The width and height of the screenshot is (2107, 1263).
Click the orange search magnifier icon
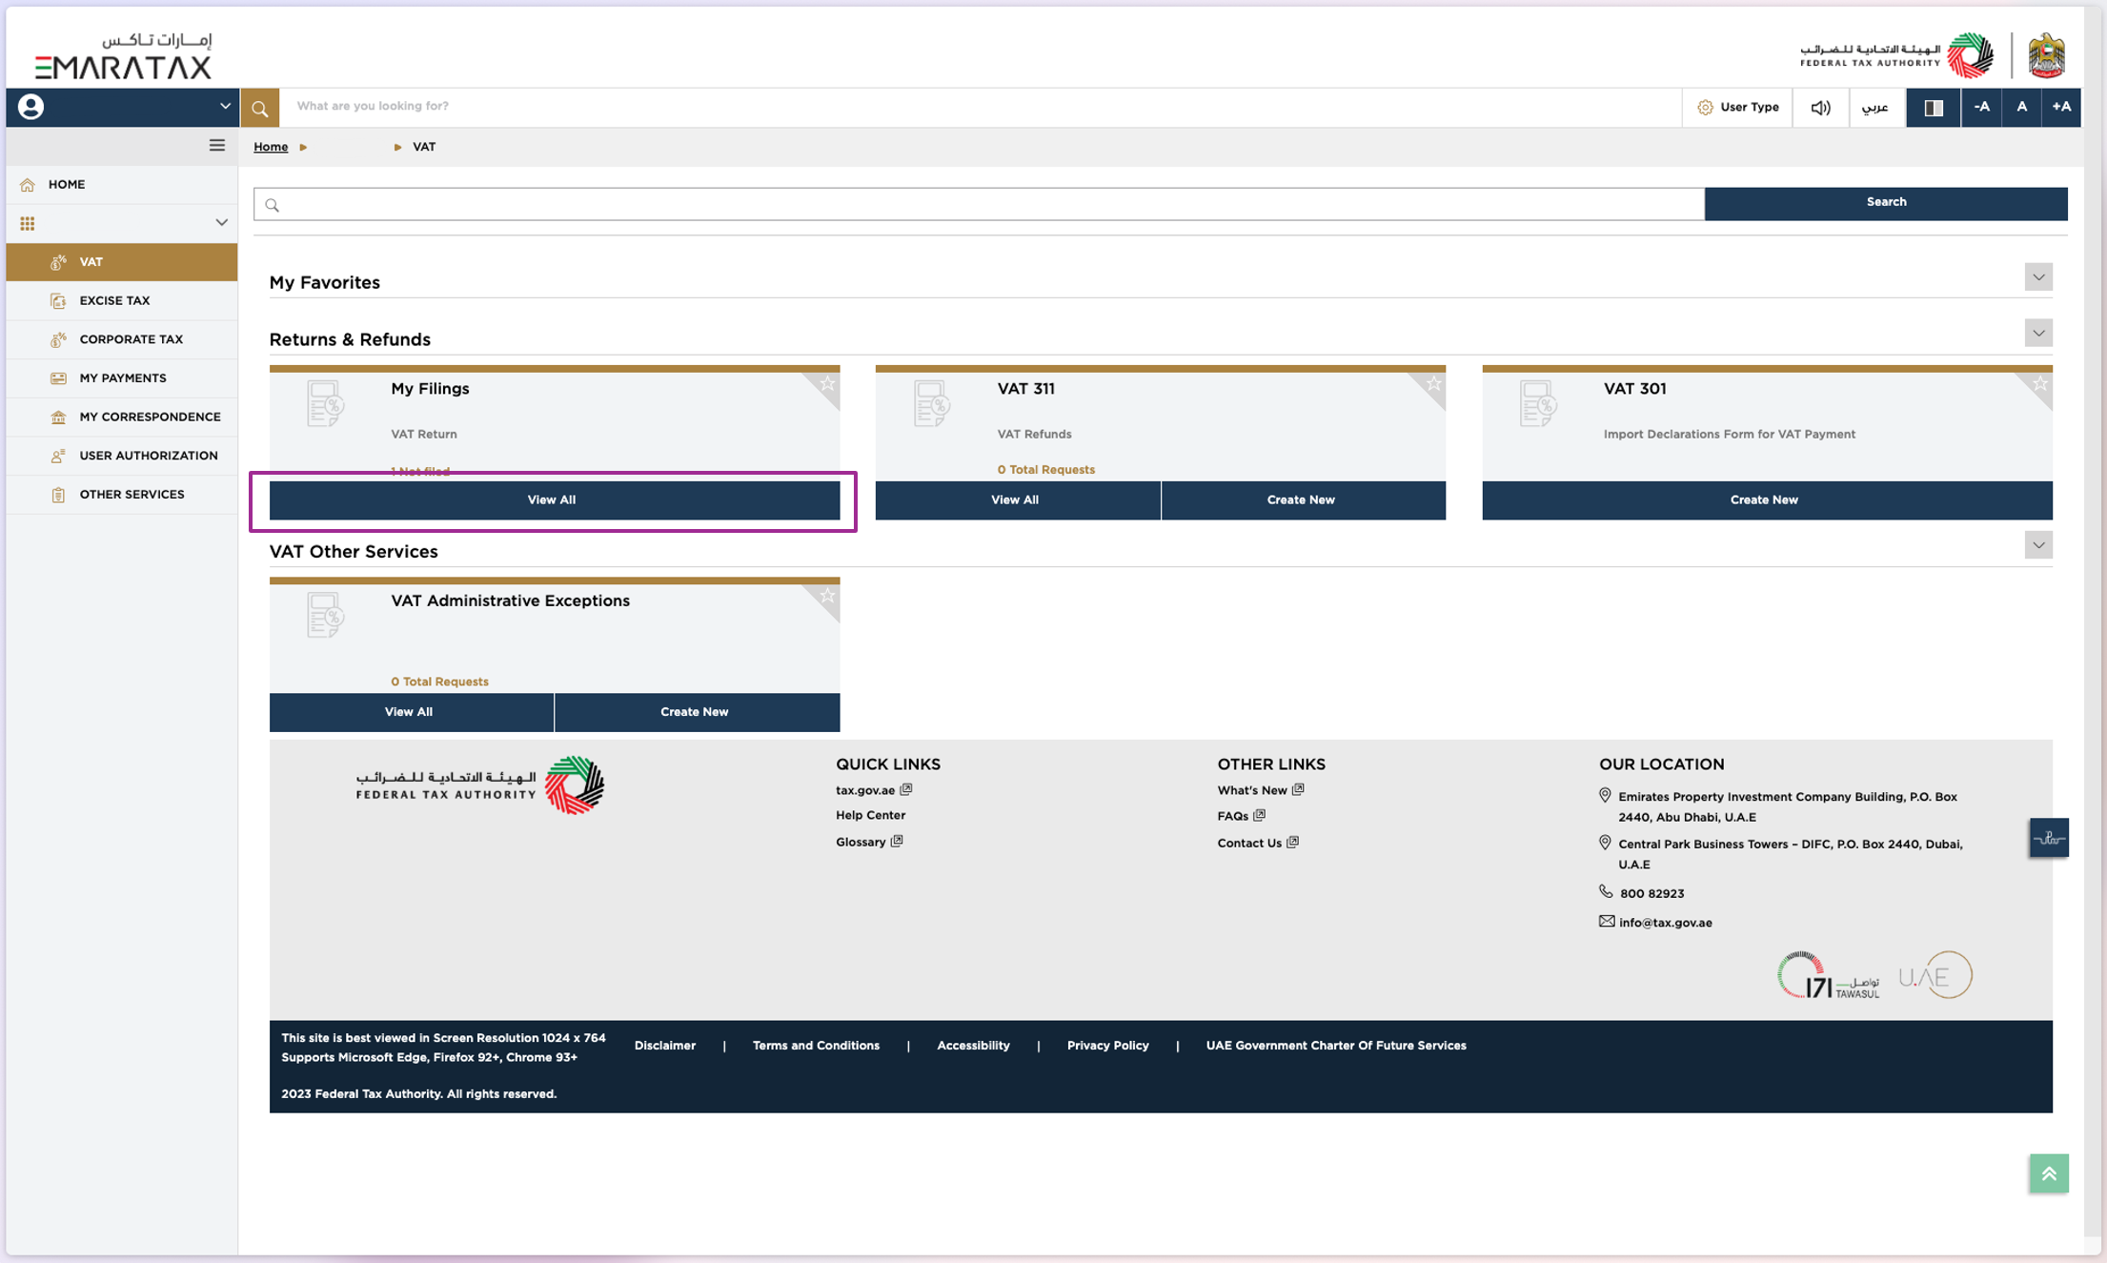coord(259,108)
